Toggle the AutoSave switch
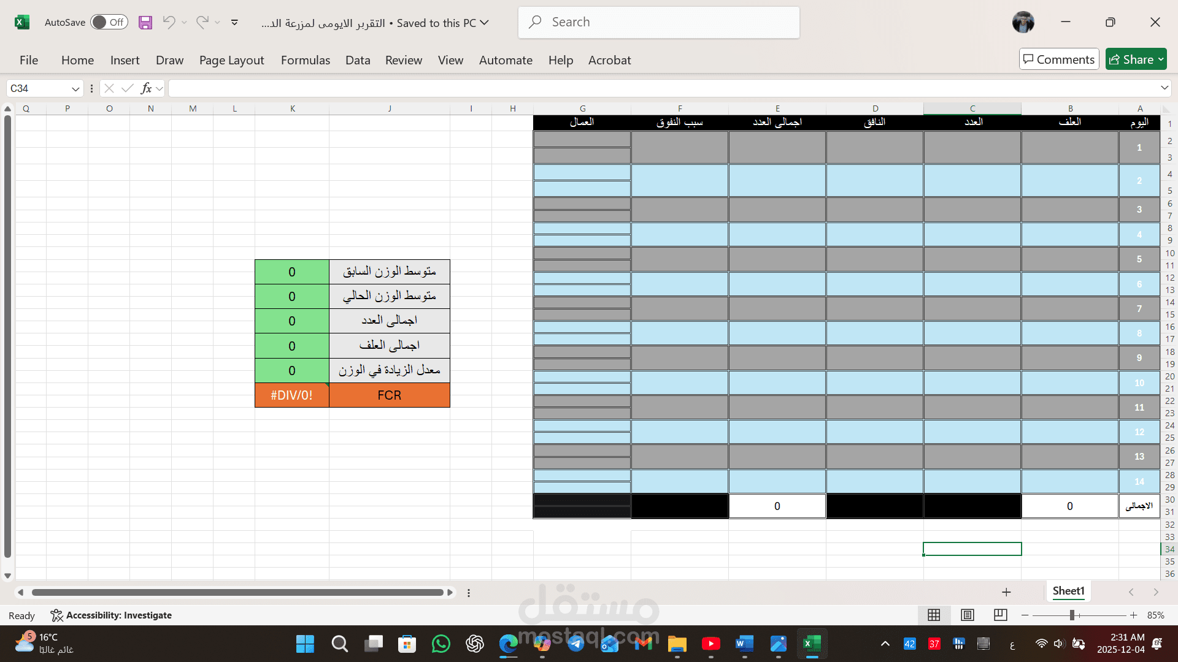Image resolution: width=1178 pixels, height=662 pixels. (x=109, y=23)
